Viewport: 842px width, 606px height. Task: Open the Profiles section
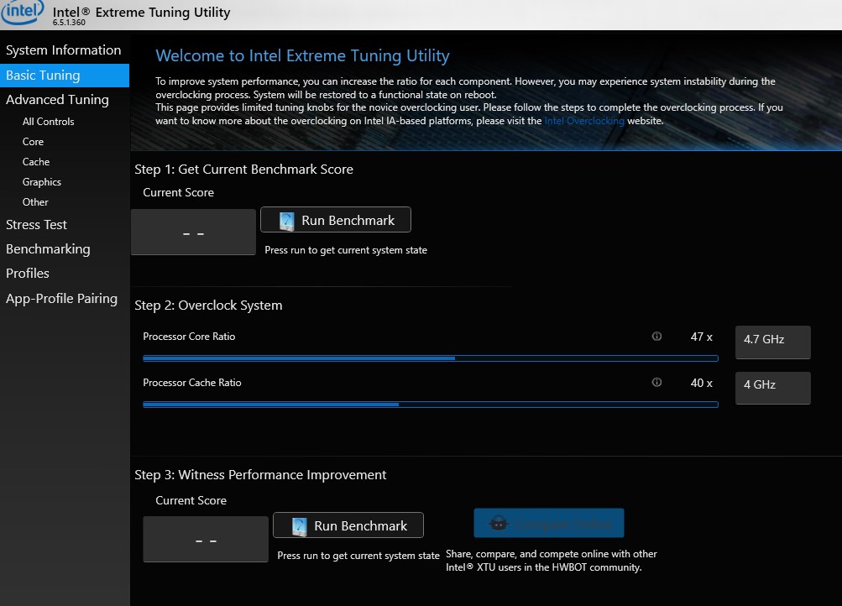(28, 274)
